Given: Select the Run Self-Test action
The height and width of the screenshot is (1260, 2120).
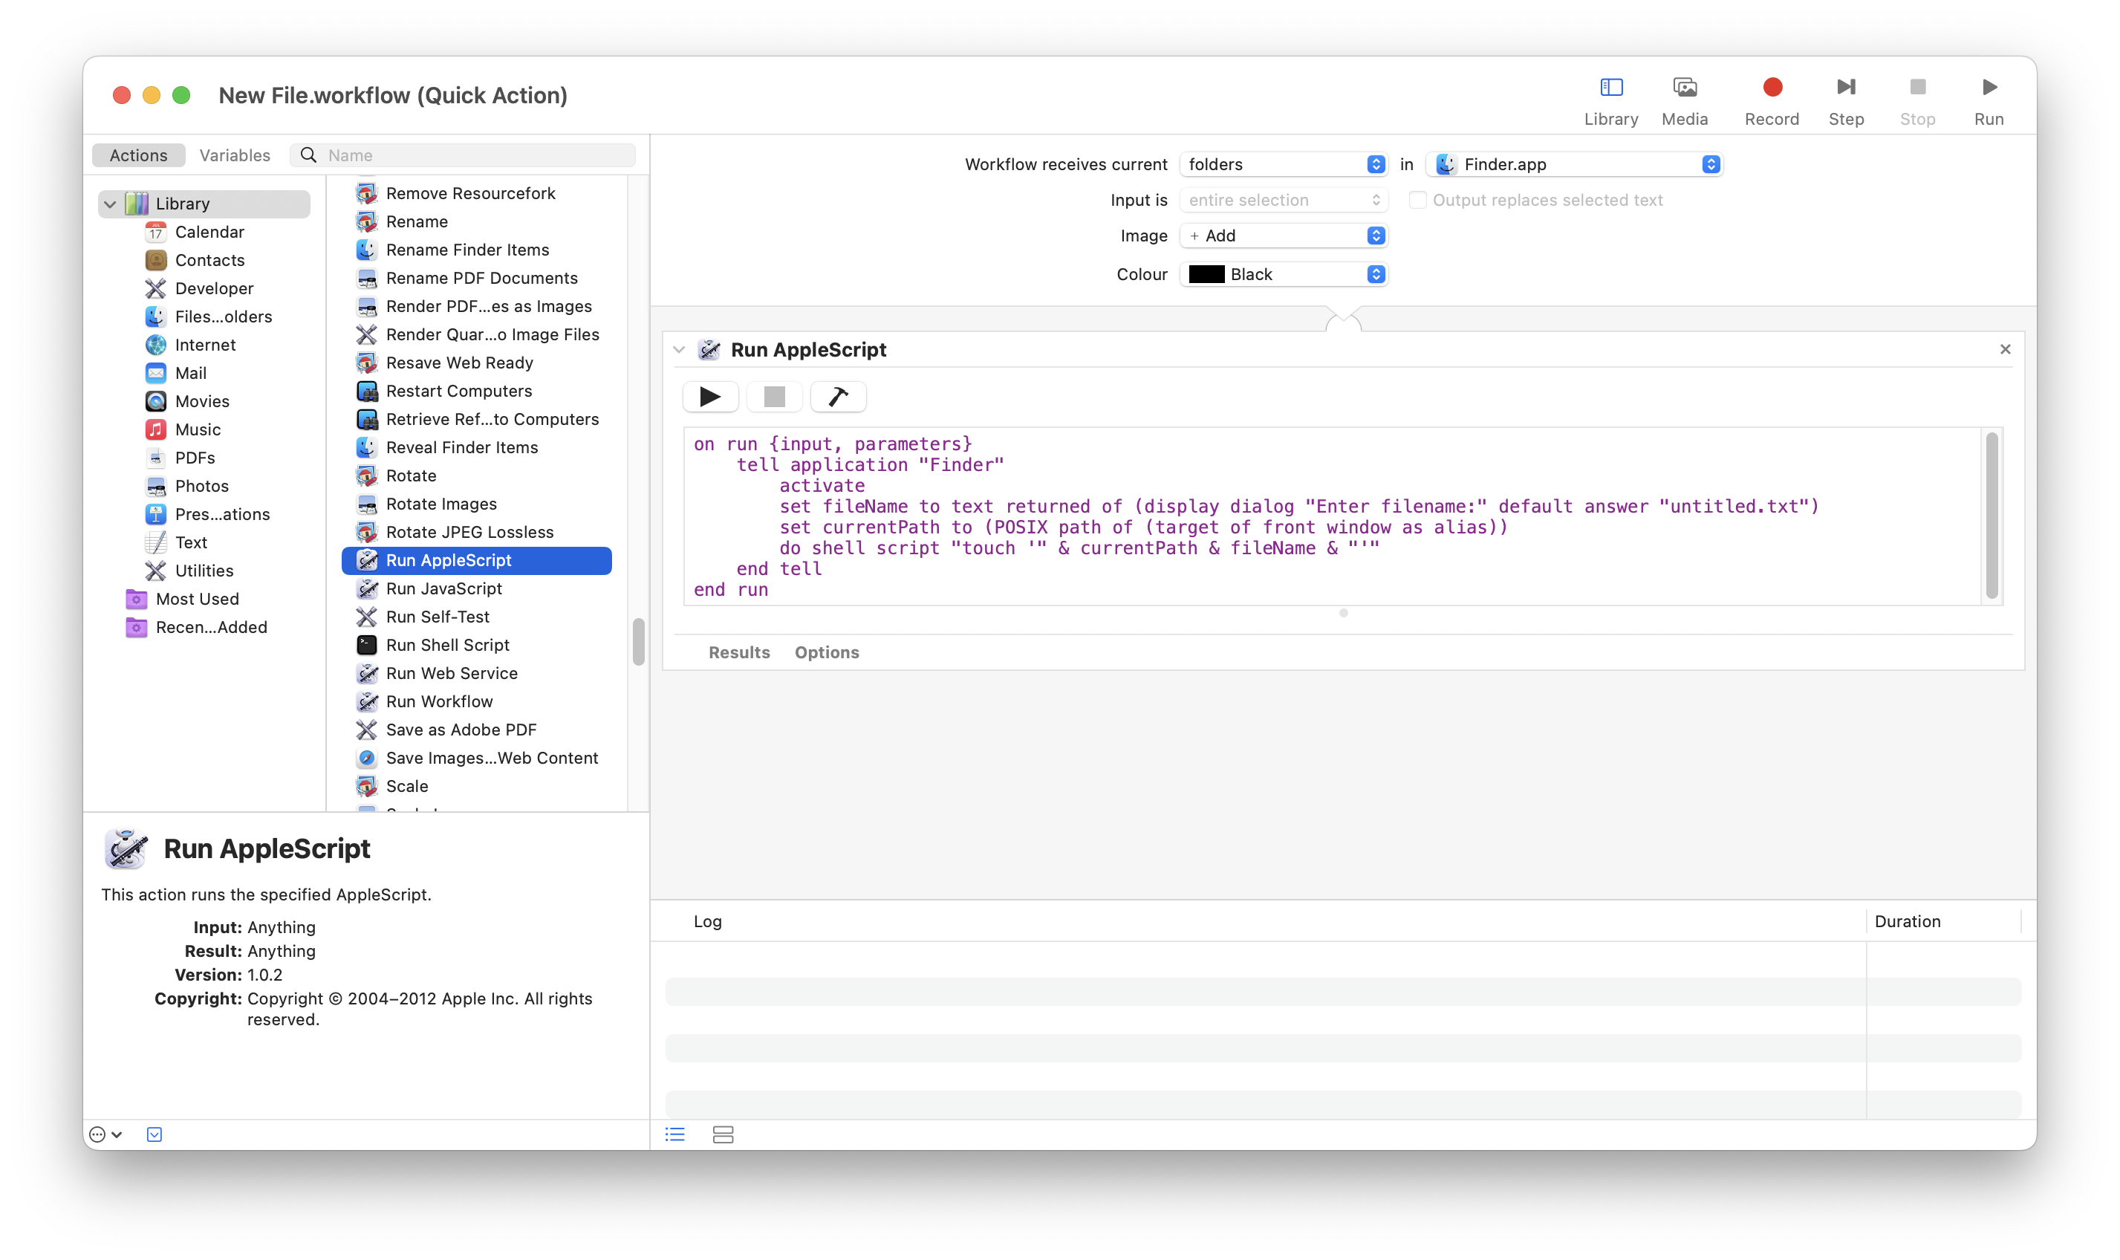Looking at the screenshot, I should pos(476,617).
